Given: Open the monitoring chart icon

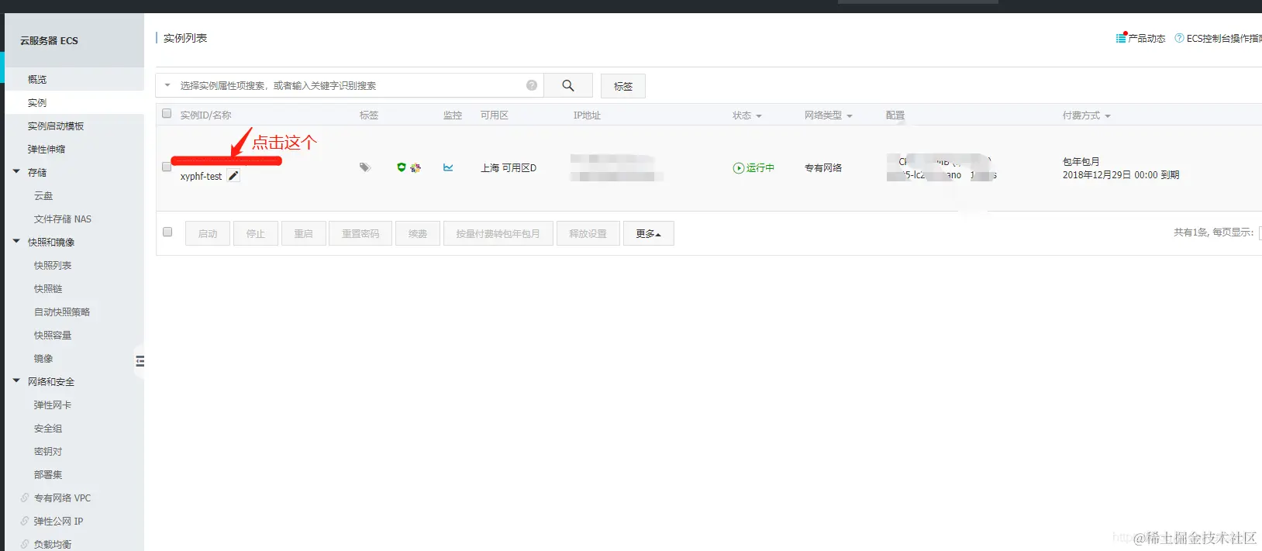Looking at the screenshot, I should [448, 167].
